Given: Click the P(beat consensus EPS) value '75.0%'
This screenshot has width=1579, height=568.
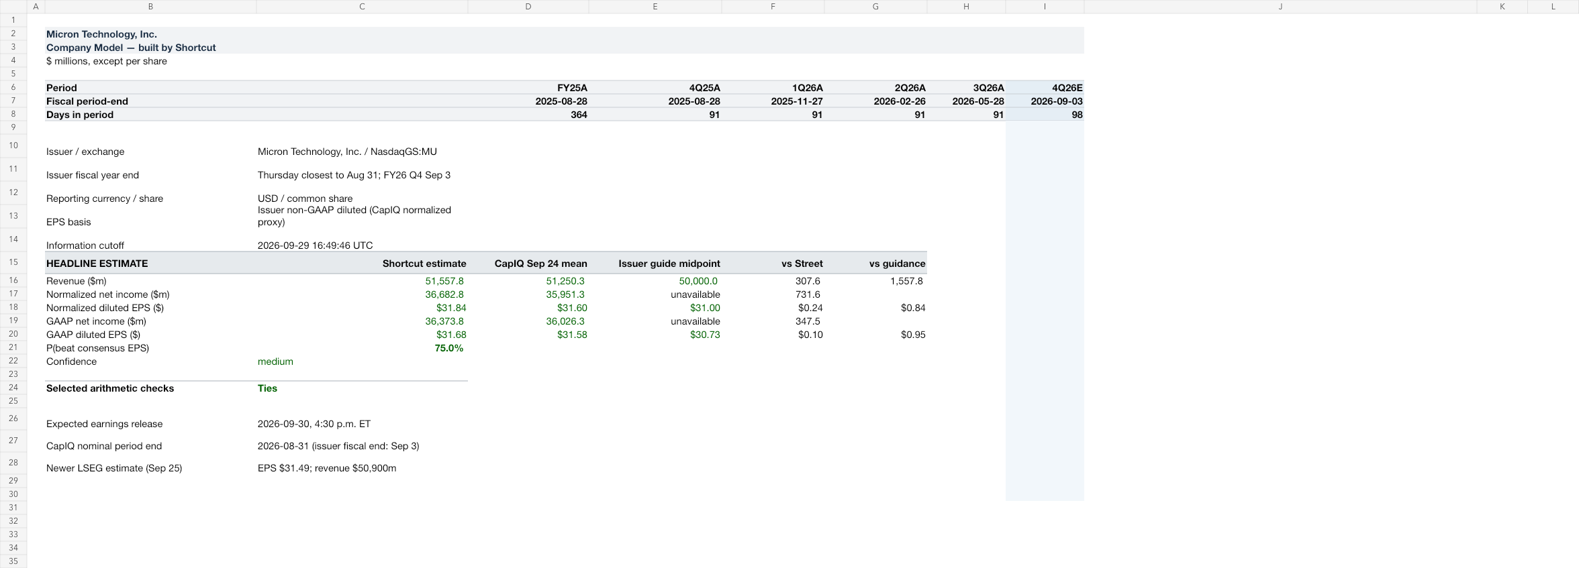Looking at the screenshot, I should 362,348.
